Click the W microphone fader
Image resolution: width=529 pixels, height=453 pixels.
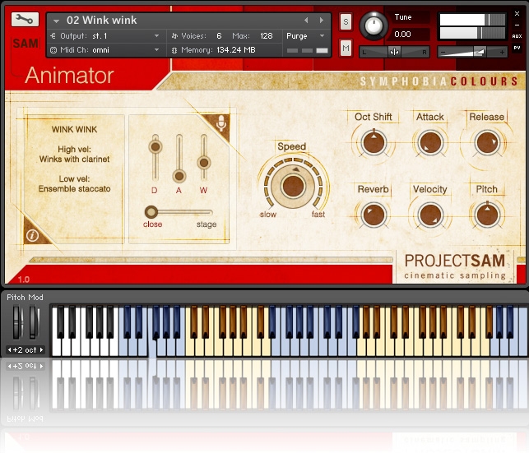203,163
